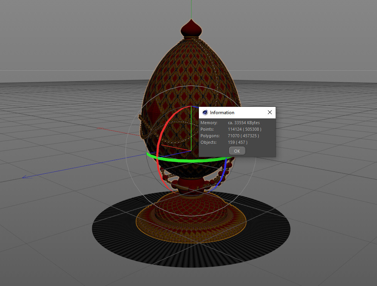Close the Information dialog
The width and height of the screenshot is (377, 286).
270,112
